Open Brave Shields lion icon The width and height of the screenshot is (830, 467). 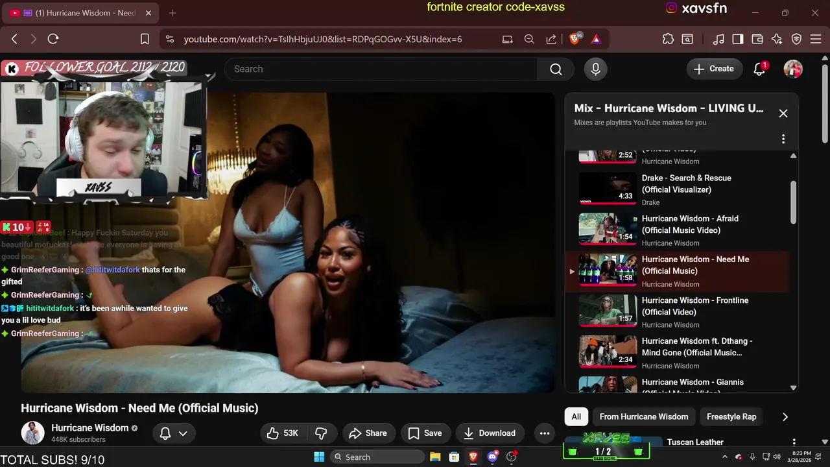pos(575,39)
